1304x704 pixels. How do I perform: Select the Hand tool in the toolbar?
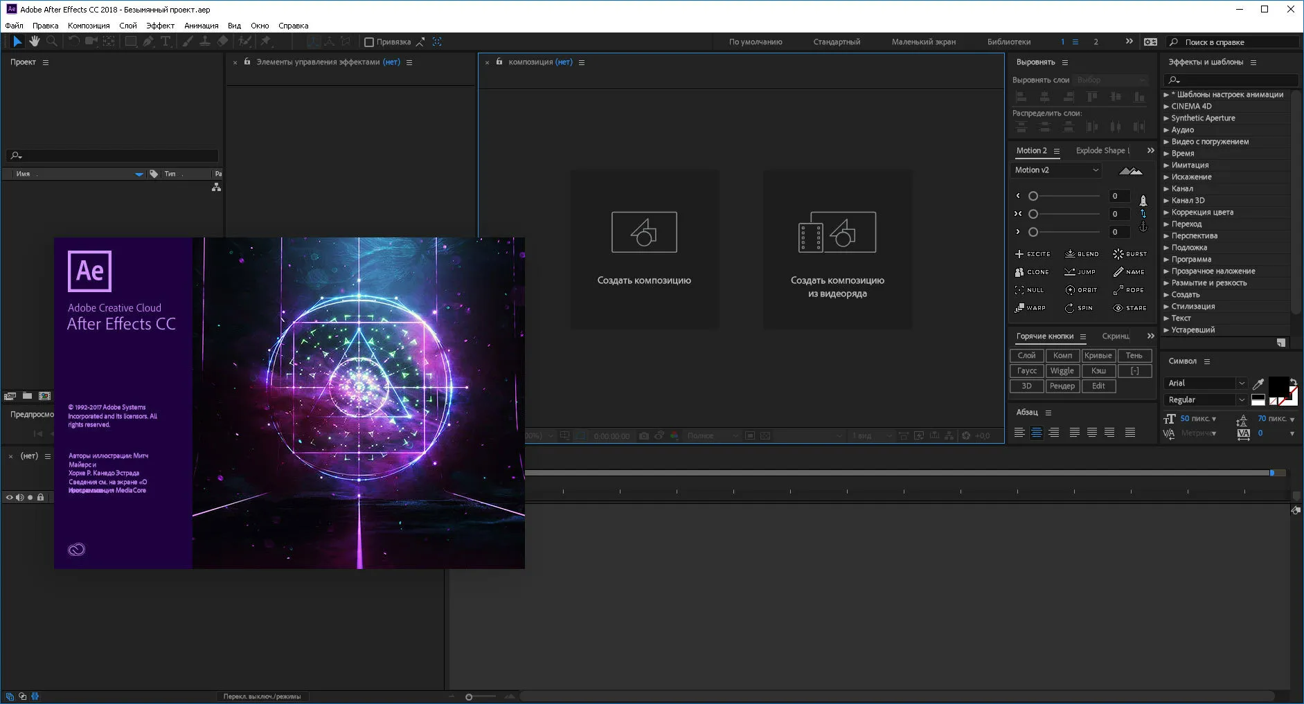tap(34, 42)
